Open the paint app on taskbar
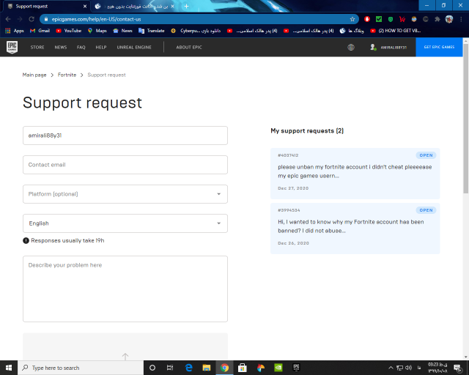Viewport: 469px width, 375px height. (261, 368)
